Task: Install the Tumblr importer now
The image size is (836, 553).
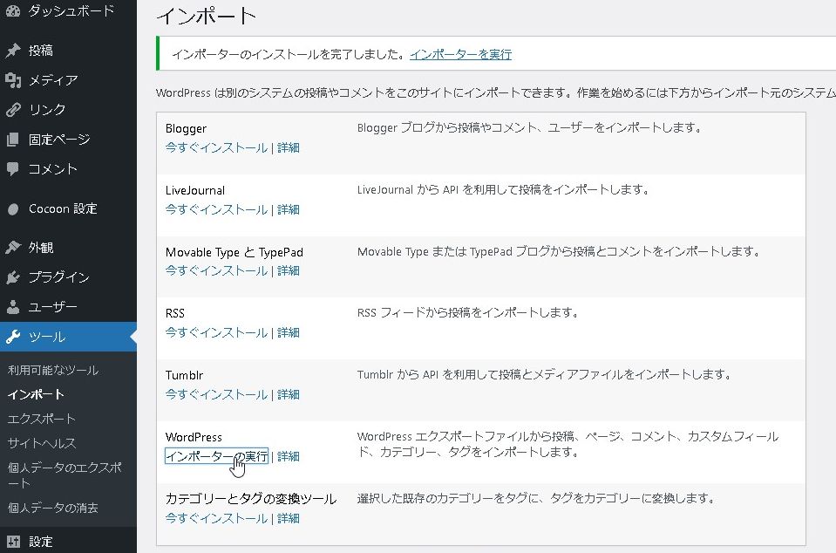Action: (x=216, y=394)
